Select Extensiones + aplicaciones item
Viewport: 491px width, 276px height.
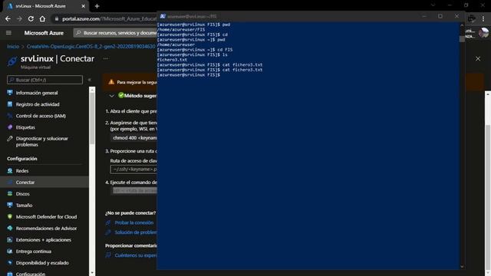(x=44, y=240)
